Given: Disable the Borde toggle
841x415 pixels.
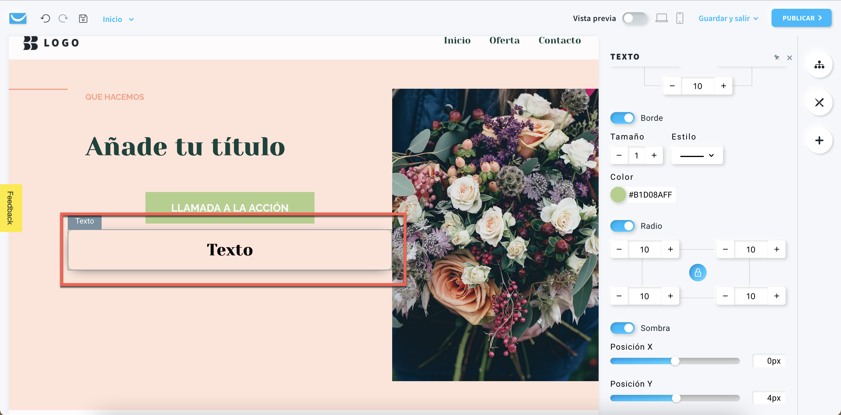Looking at the screenshot, I should tap(623, 118).
